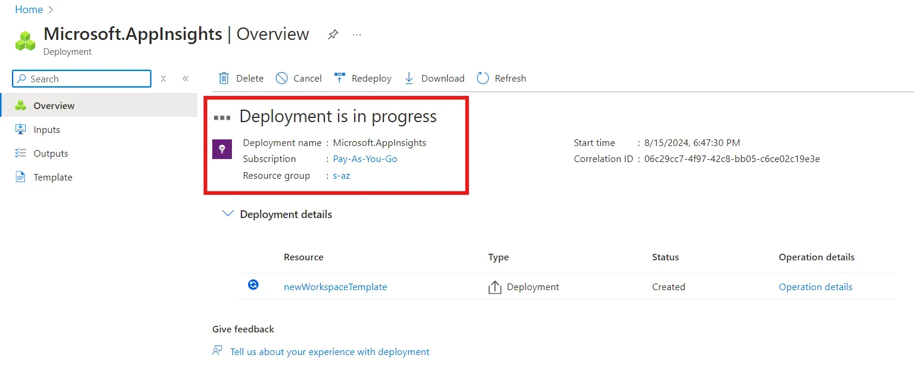Click the Cancel circle-slash icon
This screenshot has height=389, width=914.
tap(281, 78)
